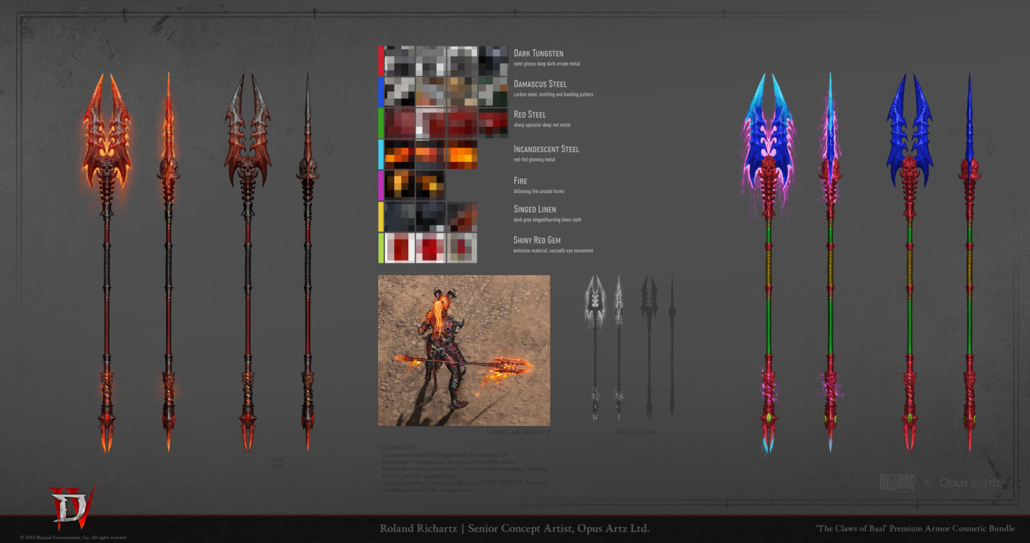This screenshot has width=1030, height=543.
Task: Open 'The Claws of Baal' bundle title
Action: pos(915,528)
